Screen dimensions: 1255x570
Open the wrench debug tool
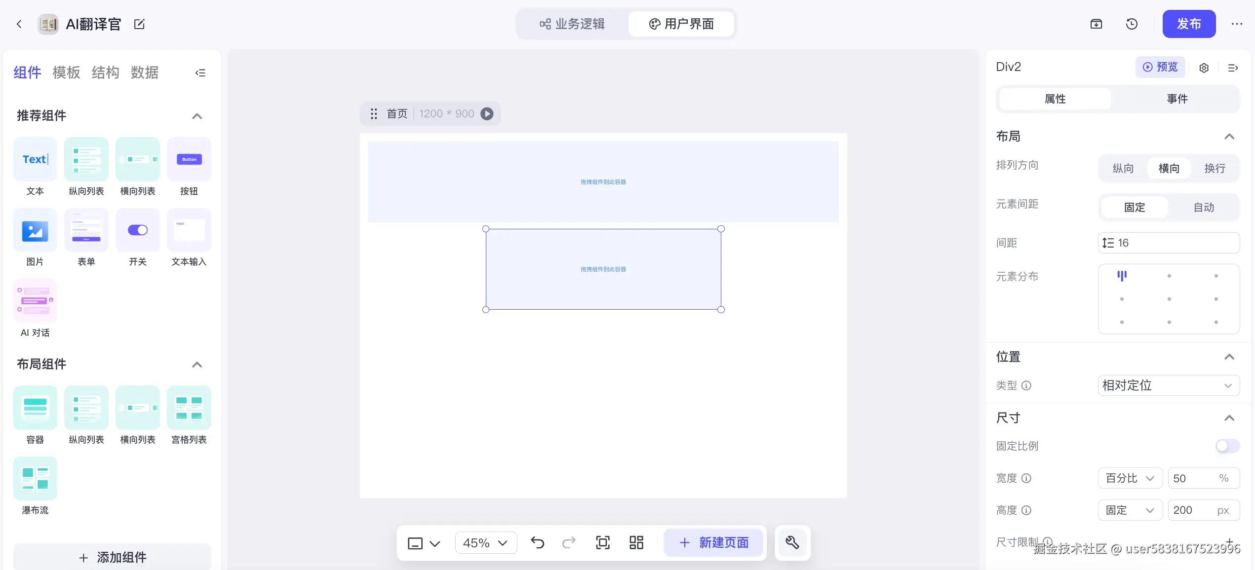click(792, 543)
